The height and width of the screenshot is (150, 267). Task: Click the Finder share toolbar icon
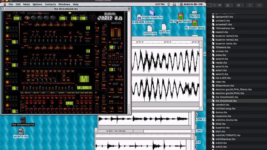coord(250,5)
